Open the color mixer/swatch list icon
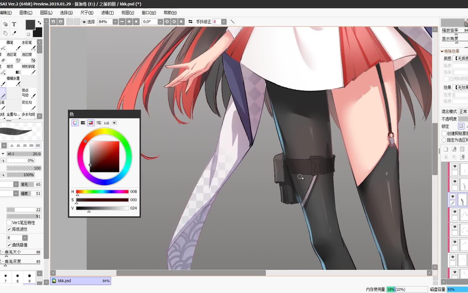Screen dimensions: 468x293 pos(99,123)
